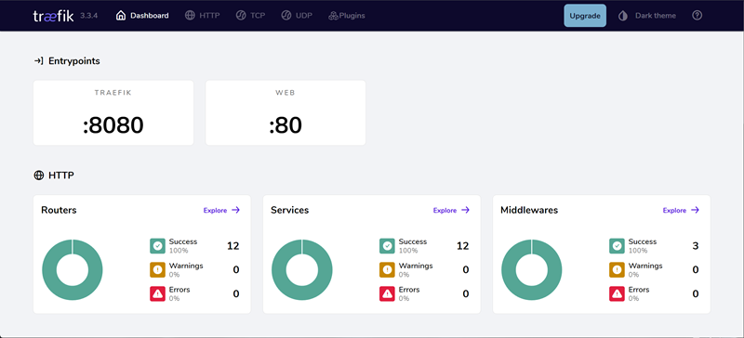Image resolution: width=744 pixels, height=338 pixels.
Task: Click the HTTP globe icon in navbar
Action: pyautogui.click(x=190, y=16)
